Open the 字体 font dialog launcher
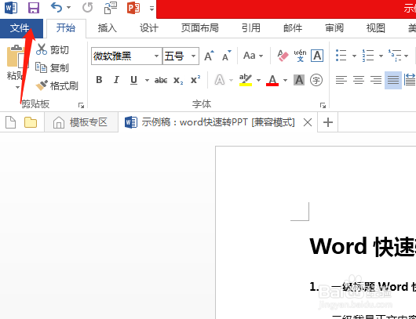 pos(323,106)
